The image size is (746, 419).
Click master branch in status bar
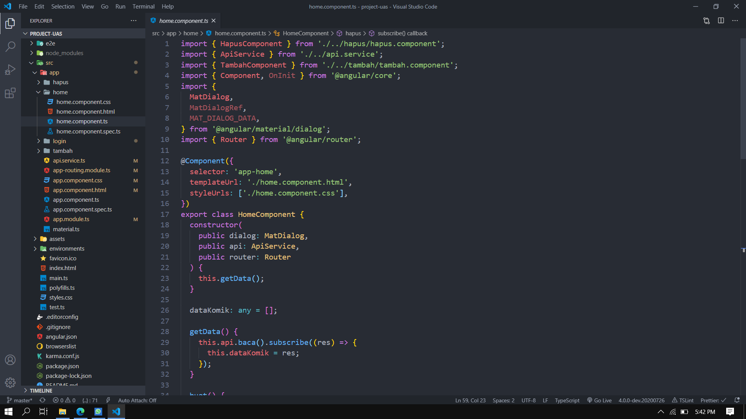click(x=19, y=400)
